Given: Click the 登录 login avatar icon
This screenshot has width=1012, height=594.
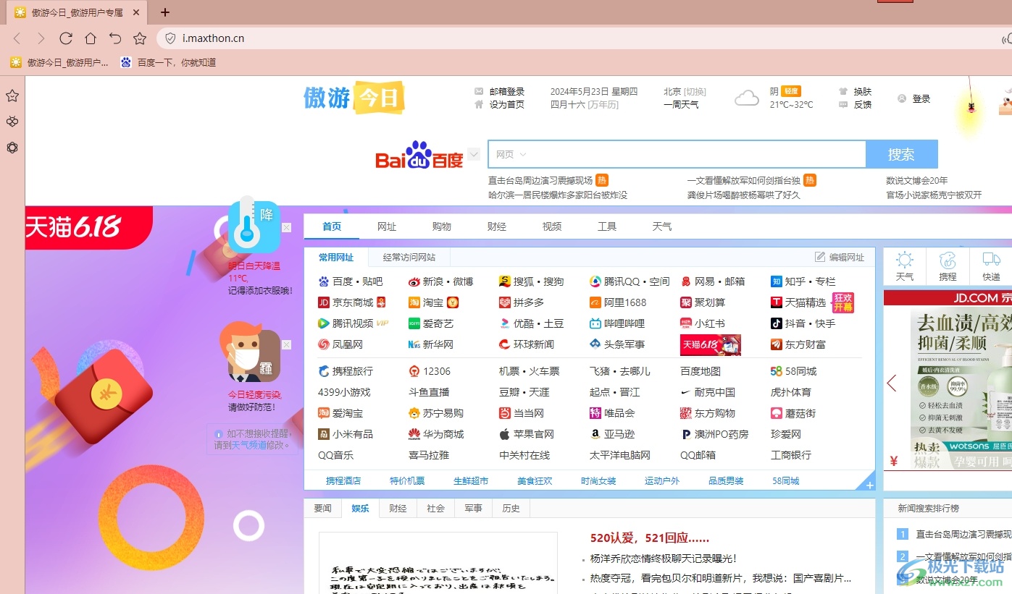Looking at the screenshot, I should pos(902,98).
